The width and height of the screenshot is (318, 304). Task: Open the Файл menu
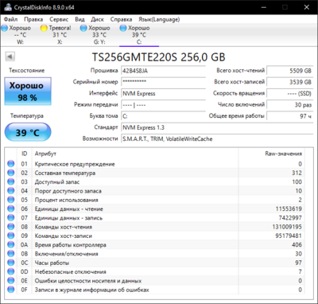tap(10, 19)
